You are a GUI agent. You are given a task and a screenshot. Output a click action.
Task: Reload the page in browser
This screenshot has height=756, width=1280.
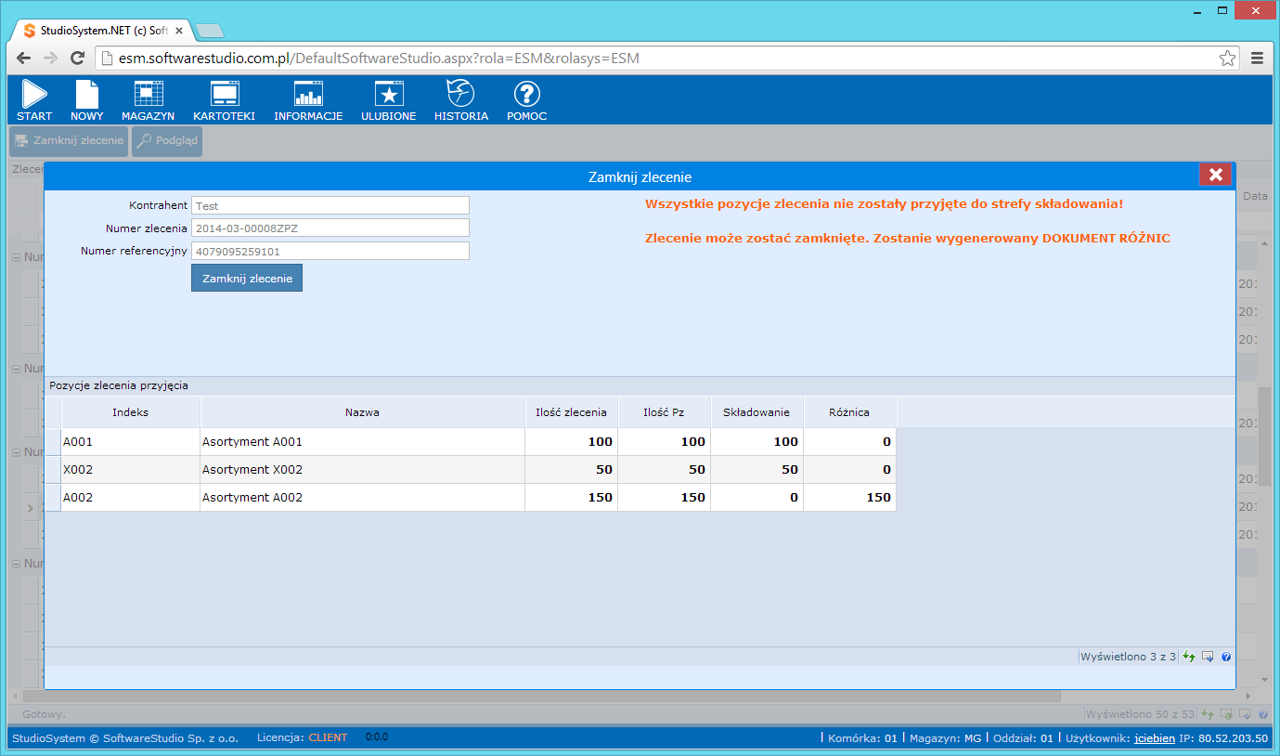tap(78, 58)
